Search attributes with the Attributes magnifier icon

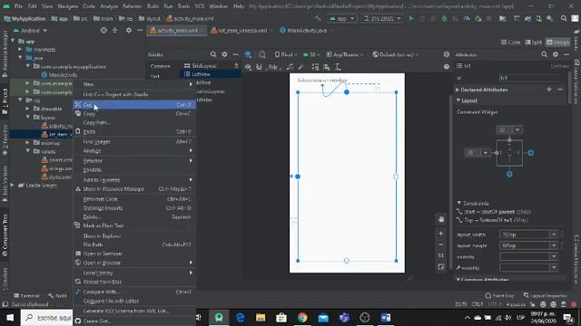[x=544, y=54]
